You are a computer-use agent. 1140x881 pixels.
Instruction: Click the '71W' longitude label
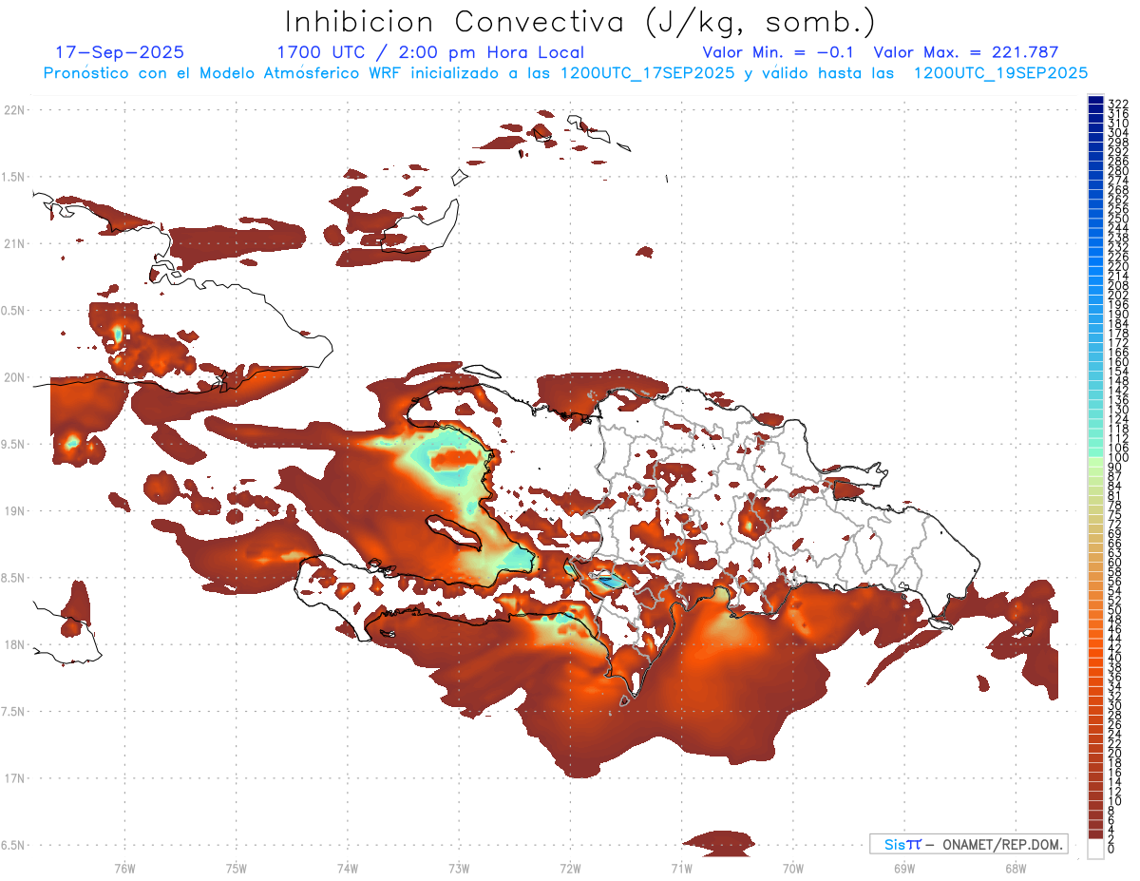coord(681,867)
